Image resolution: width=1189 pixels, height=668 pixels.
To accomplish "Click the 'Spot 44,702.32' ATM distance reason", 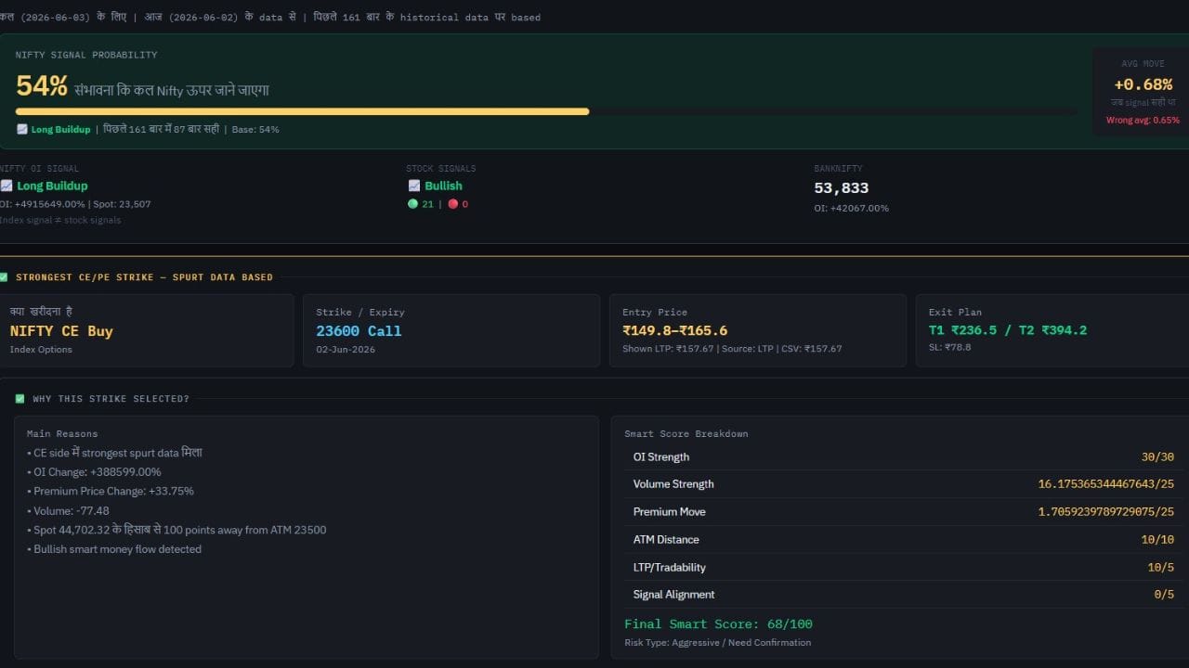I will [176, 530].
